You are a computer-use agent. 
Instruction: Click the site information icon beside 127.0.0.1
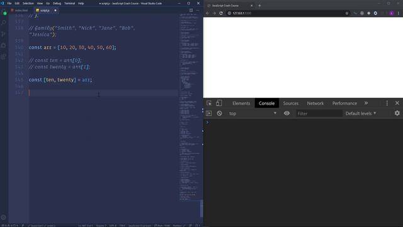[x=229, y=13]
